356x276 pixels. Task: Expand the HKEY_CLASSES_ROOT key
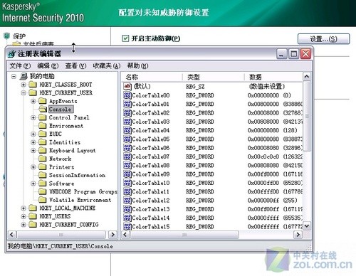[23, 85]
